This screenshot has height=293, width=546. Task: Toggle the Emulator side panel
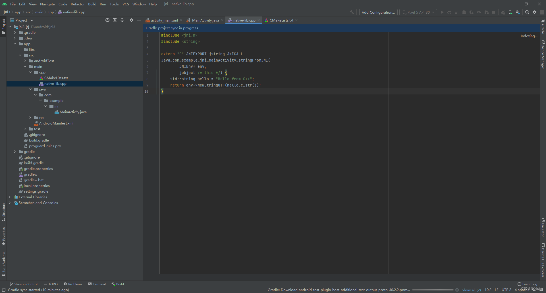pyautogui.click(x=543, y=227)
